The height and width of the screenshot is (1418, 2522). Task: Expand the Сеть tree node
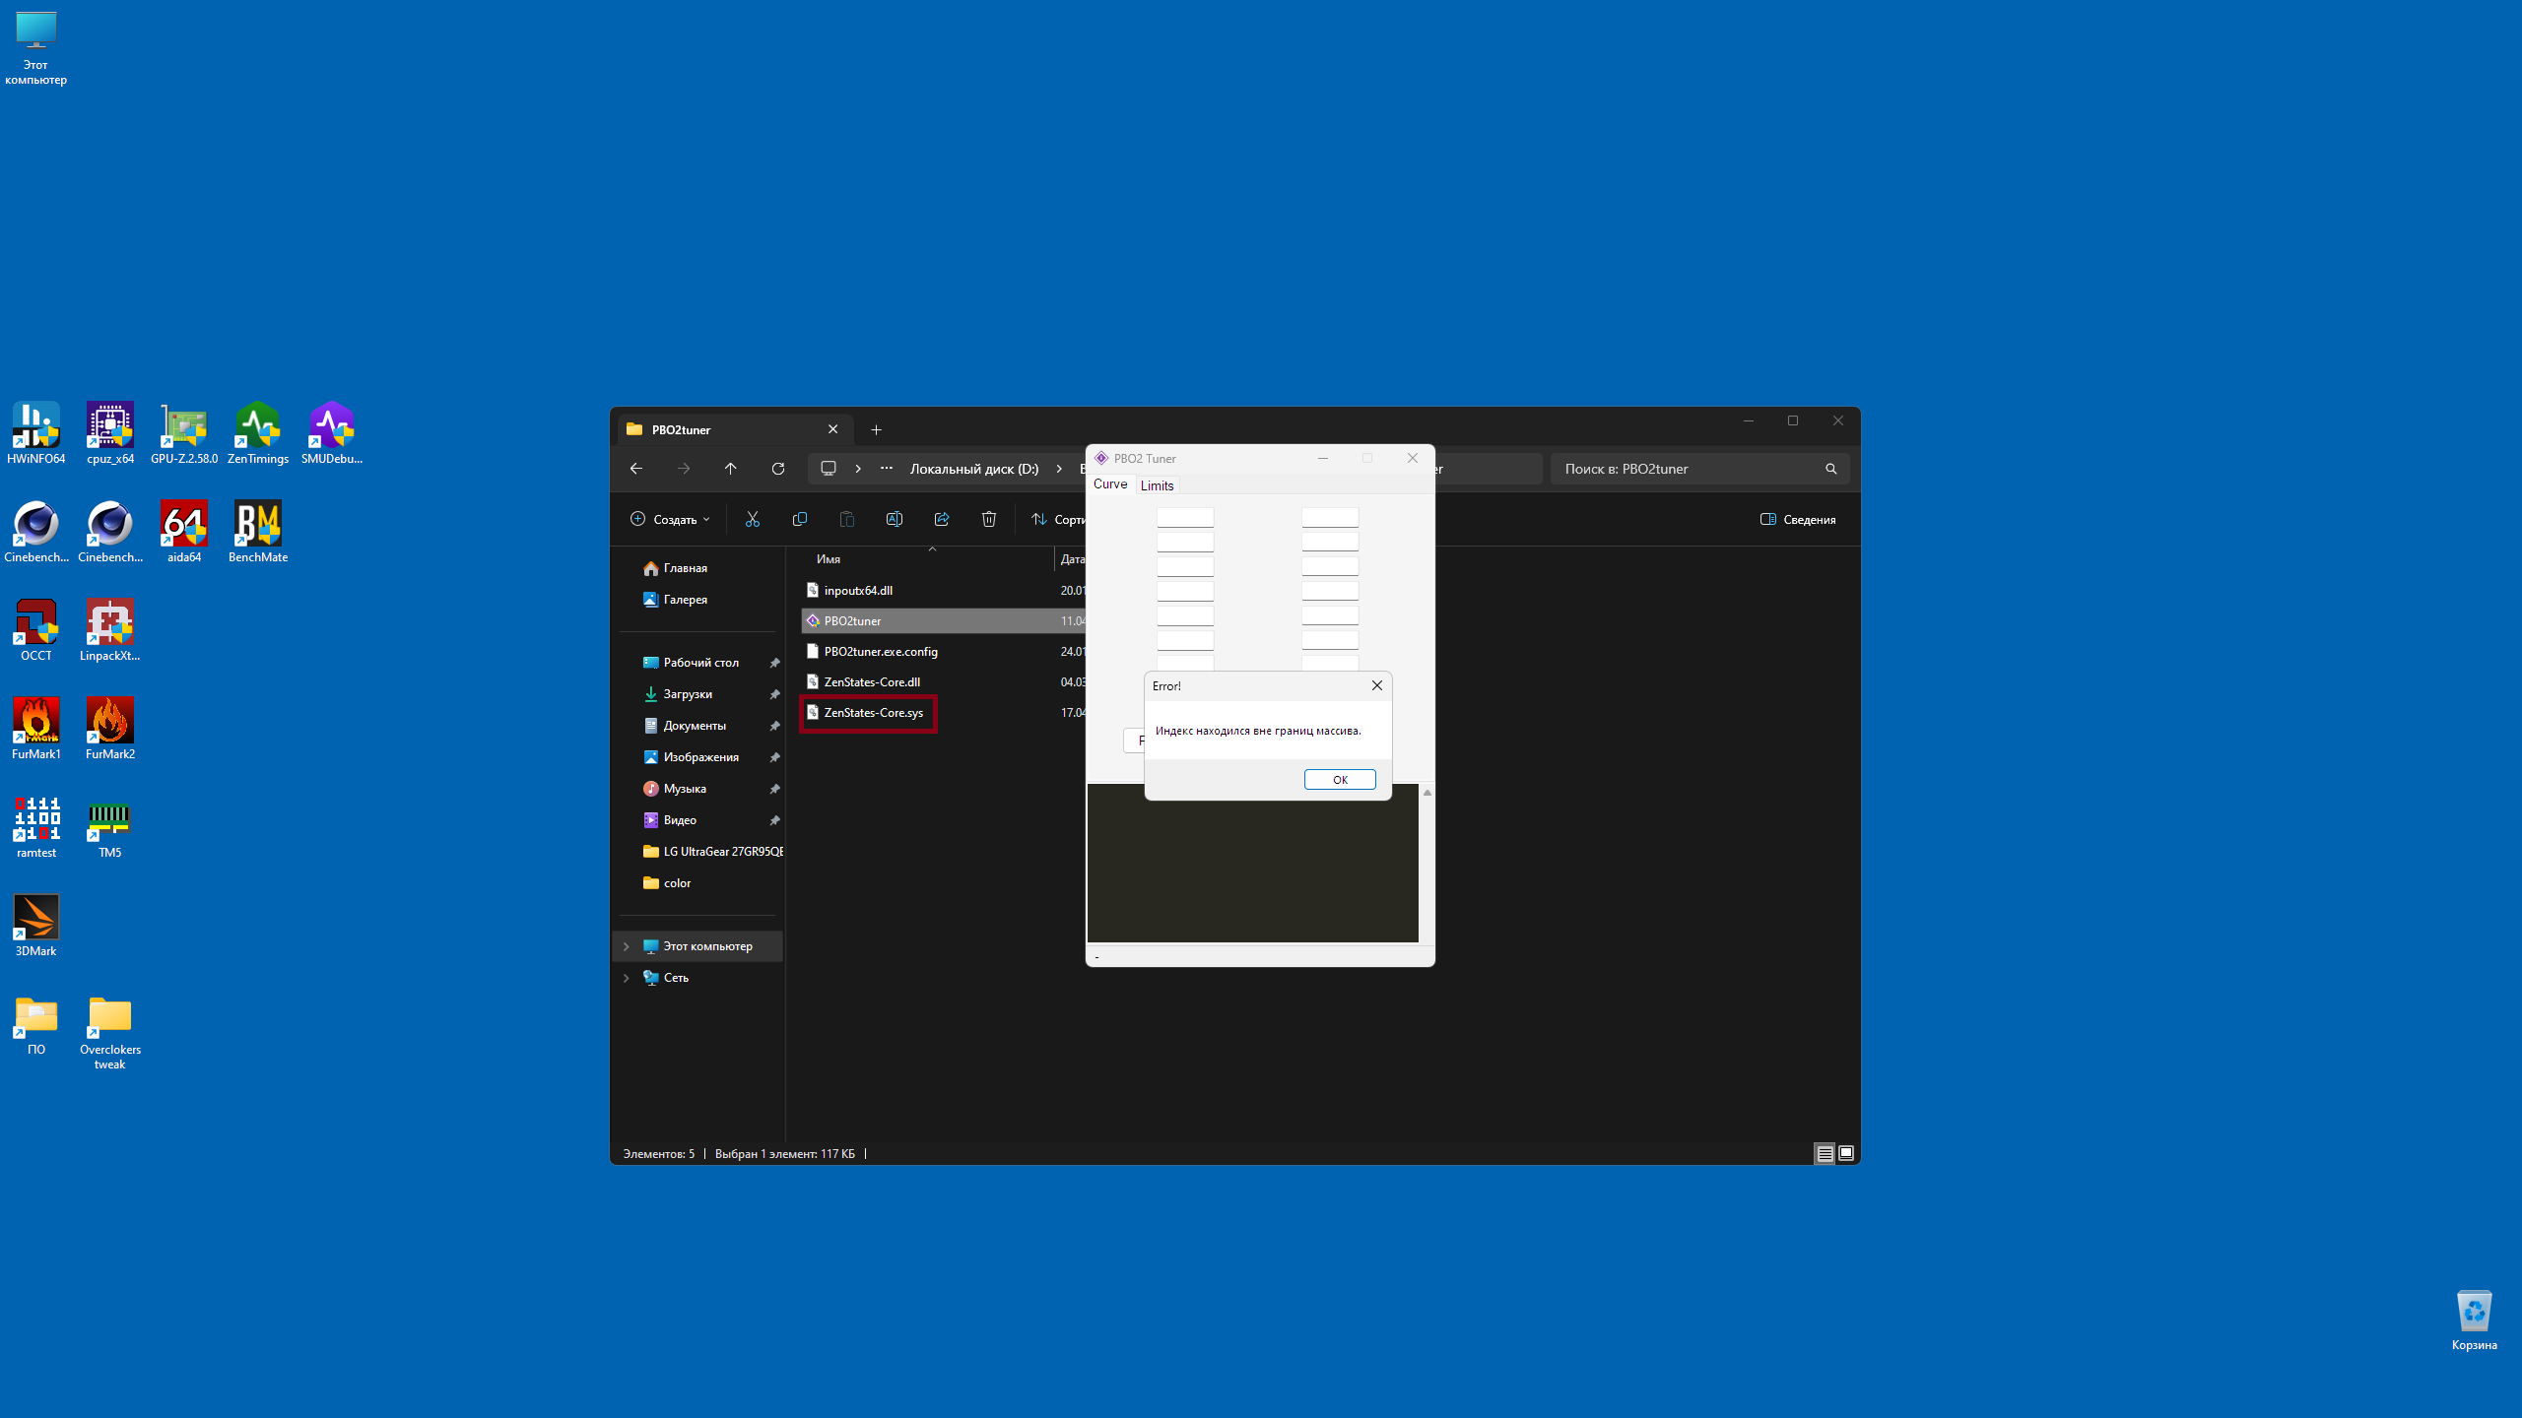coord(626,978)
